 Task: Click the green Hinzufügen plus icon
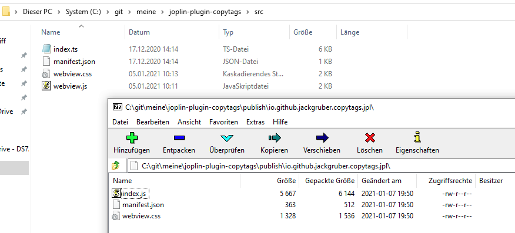tap(132, 138)
